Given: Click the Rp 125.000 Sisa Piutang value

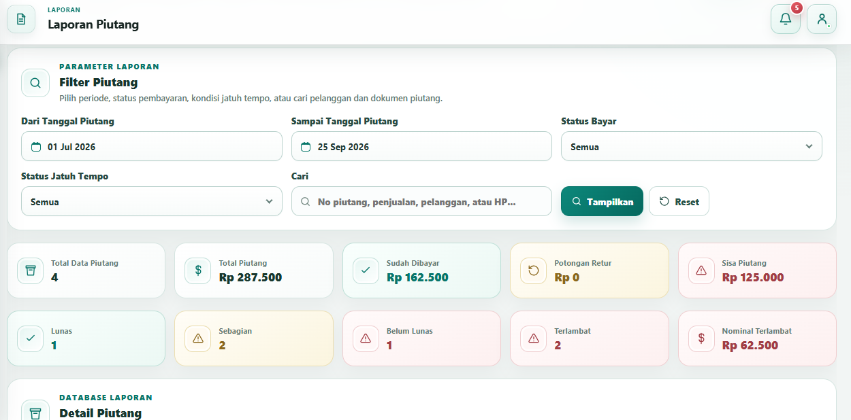Looking at the screenshot, I should tap(753, 277).
